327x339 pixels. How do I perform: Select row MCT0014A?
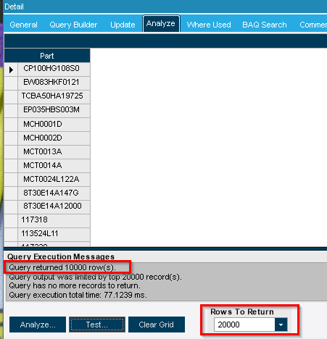click(x=54, y=165)
